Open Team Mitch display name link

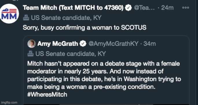73,8
